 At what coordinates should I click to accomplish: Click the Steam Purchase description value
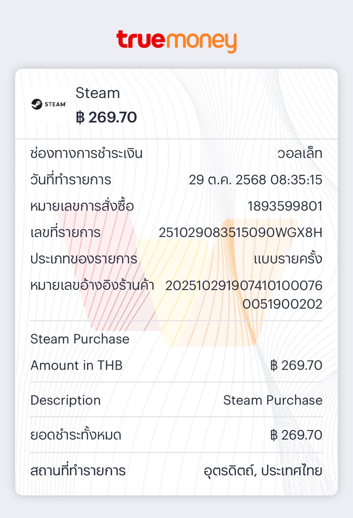(273, 400)
